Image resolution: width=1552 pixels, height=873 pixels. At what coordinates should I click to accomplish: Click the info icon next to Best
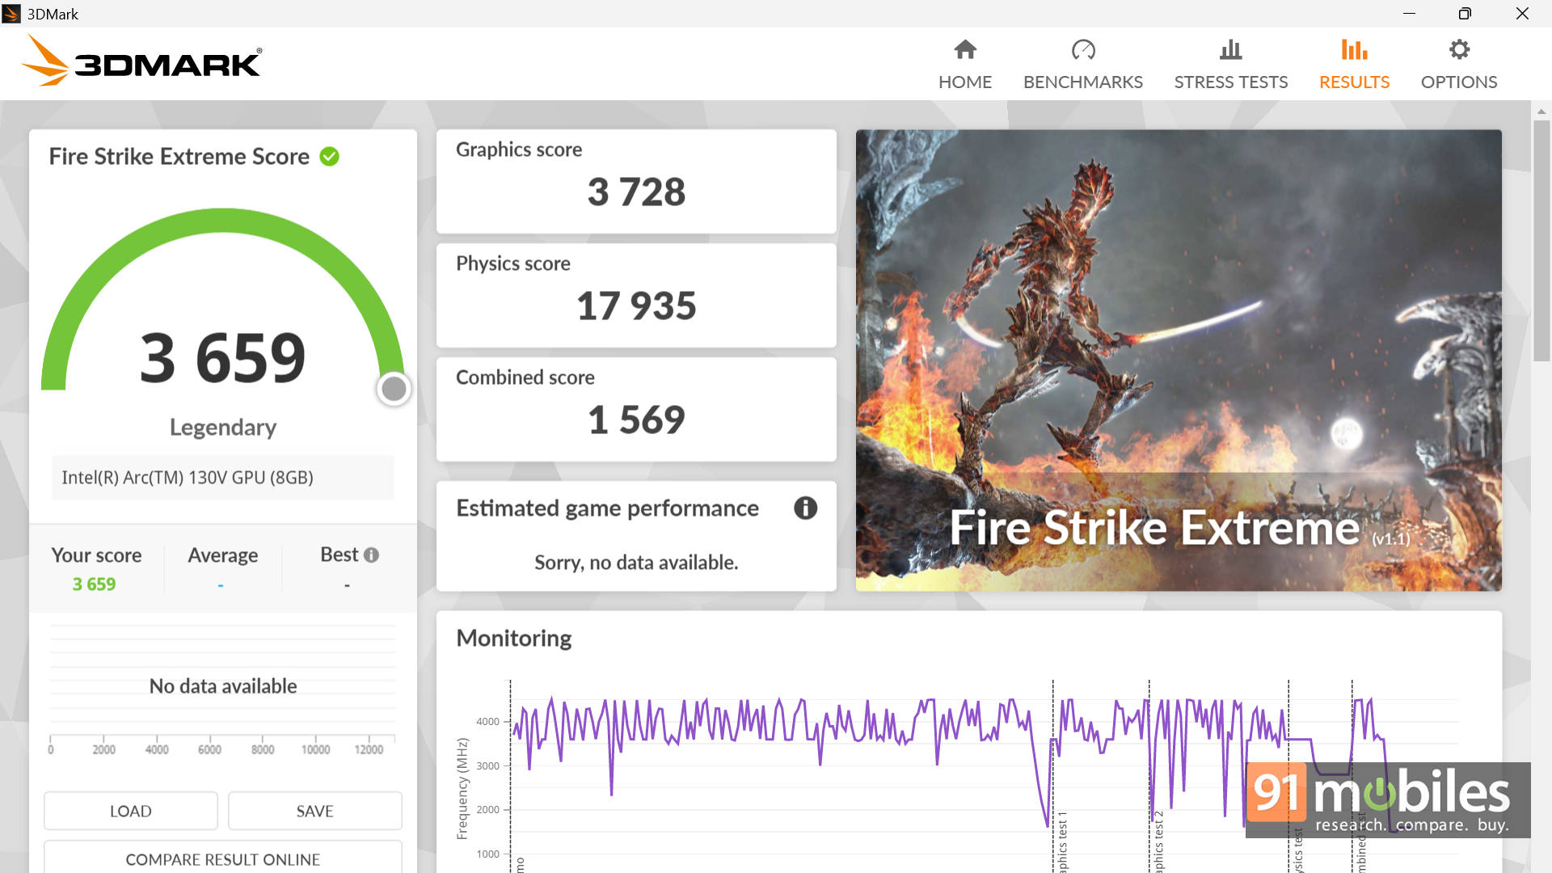click(371, 555)
